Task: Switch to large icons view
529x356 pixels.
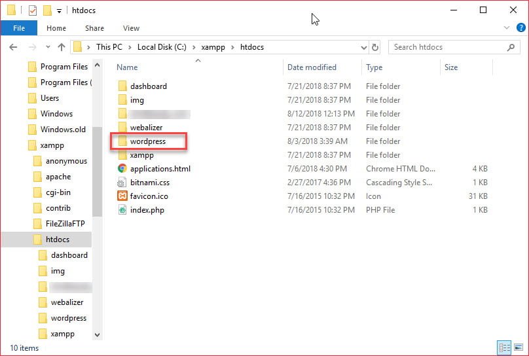Action: click(517, 347)
